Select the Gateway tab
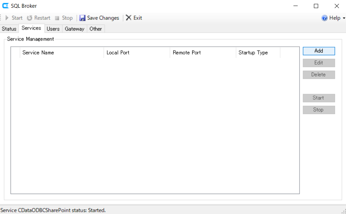346x214 pixels. pyautogui.click(x=74, y=29)
